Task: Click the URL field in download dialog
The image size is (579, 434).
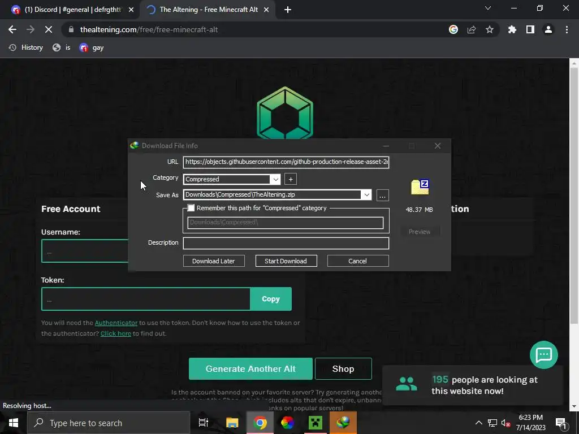Action: click(x=286, y=162)
